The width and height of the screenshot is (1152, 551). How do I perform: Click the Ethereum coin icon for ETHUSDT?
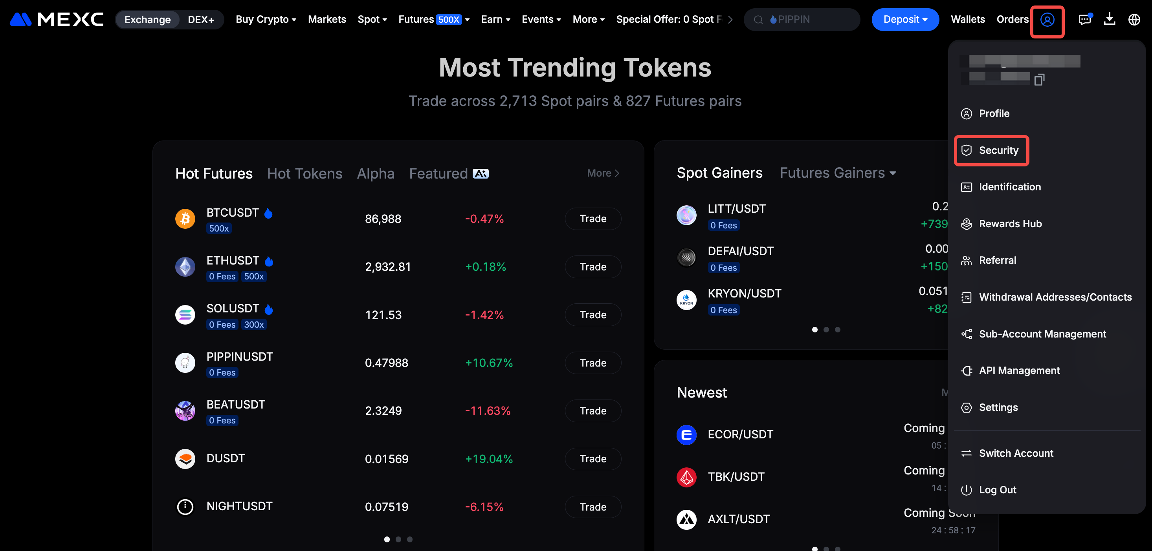[x=185, y=267]
